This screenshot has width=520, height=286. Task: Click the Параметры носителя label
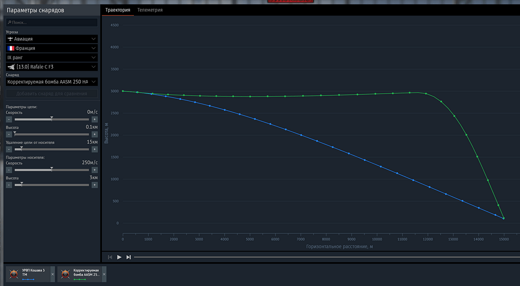coord(25,157)
